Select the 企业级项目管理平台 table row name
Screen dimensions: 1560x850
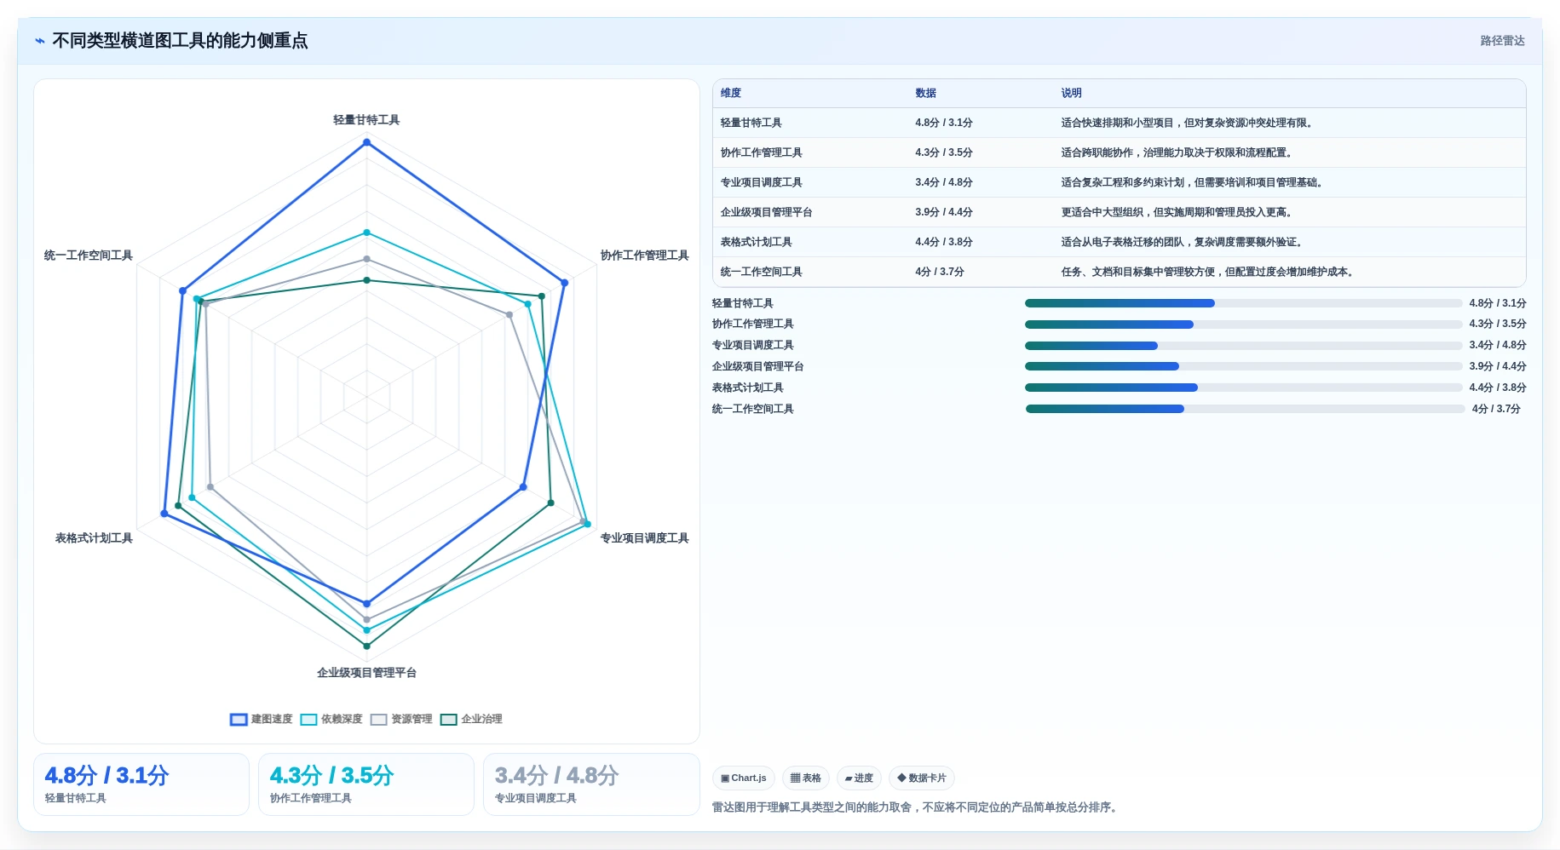(x=767, y=212)
